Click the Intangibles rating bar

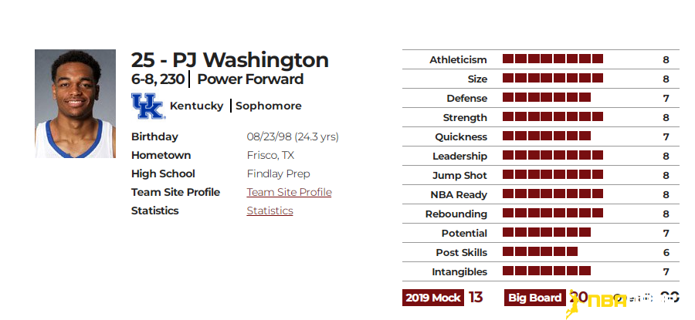pos(547,271)
